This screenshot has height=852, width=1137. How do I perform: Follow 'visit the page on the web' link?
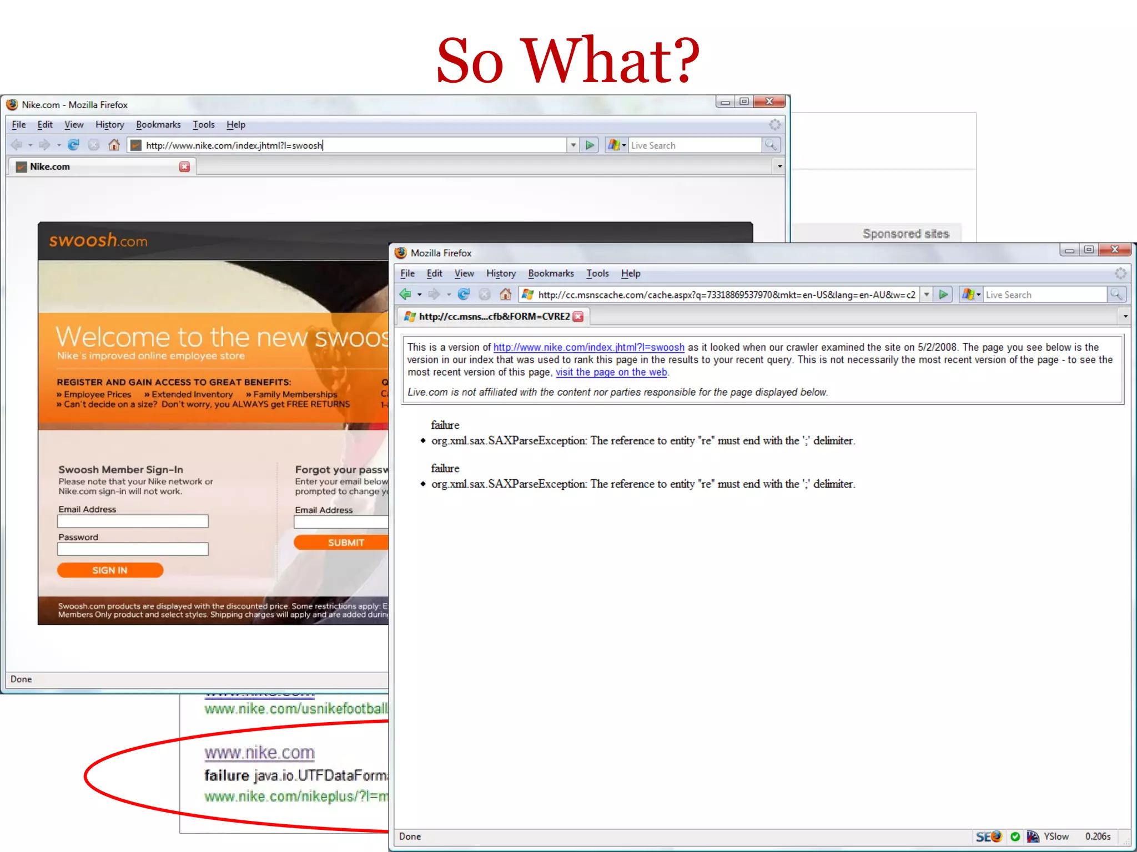click(611, 372)
